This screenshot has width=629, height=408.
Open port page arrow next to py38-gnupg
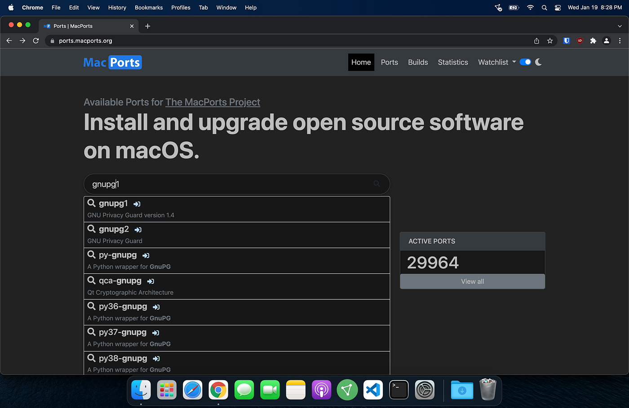tap(156, 359)
